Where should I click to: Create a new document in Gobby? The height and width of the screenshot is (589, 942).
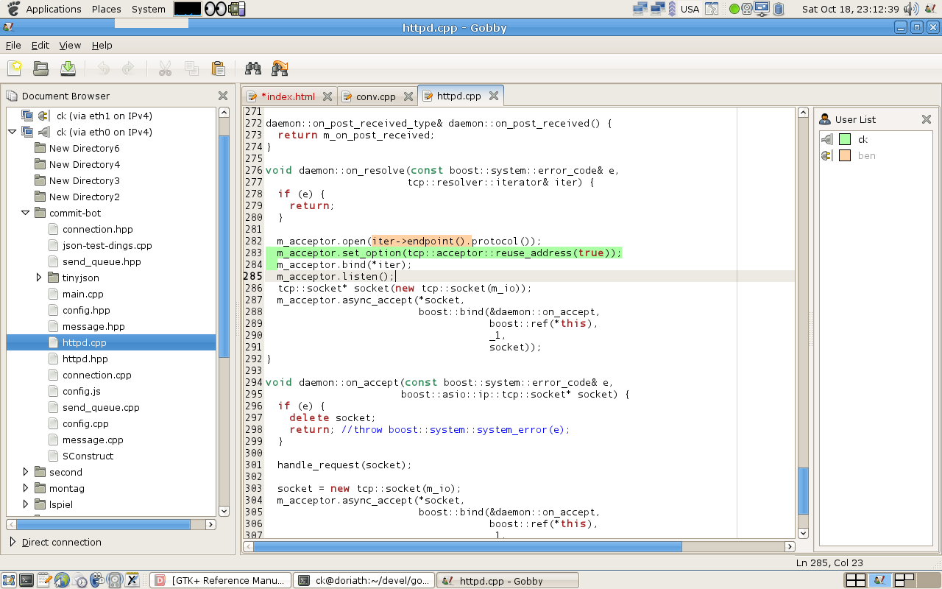pyautogui.click(x=14, y=68)
